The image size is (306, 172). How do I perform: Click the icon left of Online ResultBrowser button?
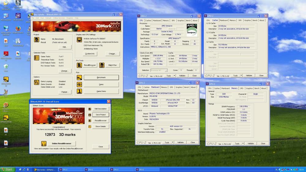click(44, 144)
